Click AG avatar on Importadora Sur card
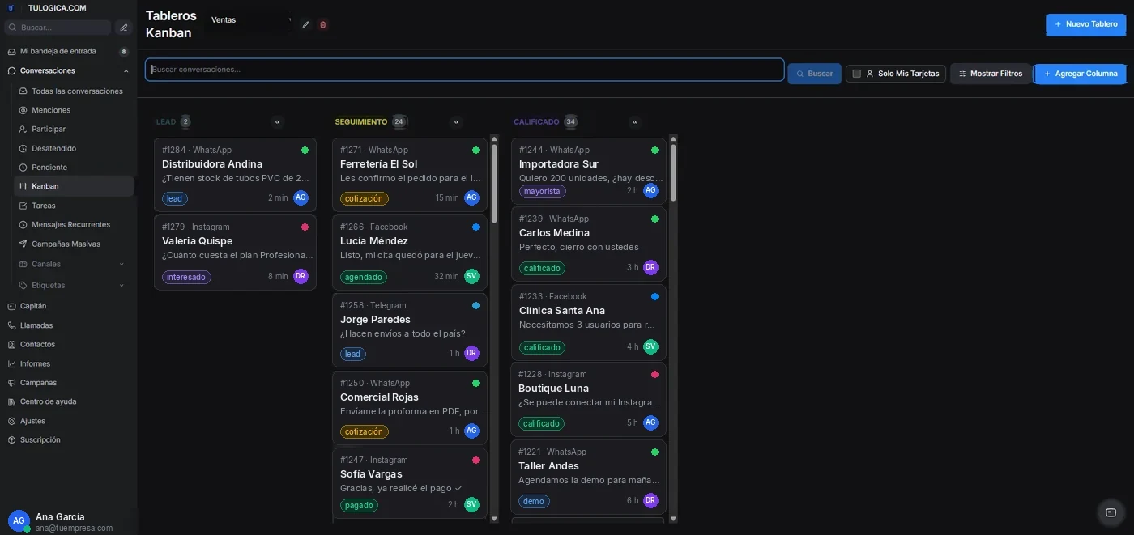1134x535 pixels. (x=650, y=190)
